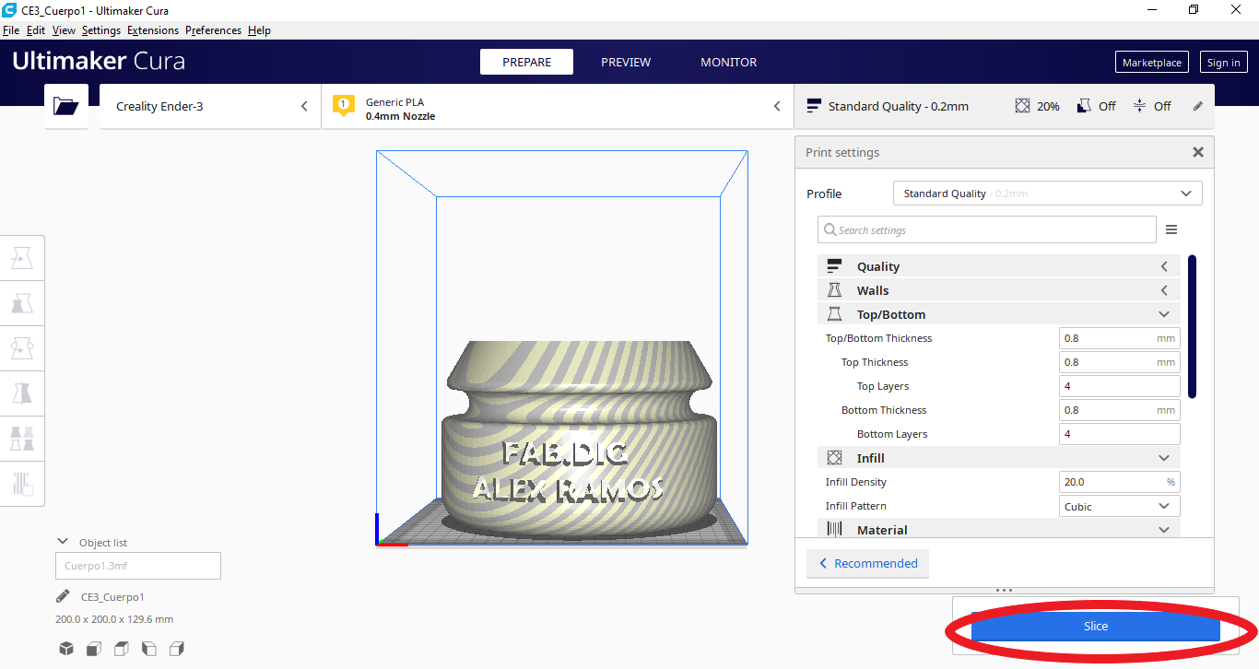
Task: Open the View menu
Action: 64,30
